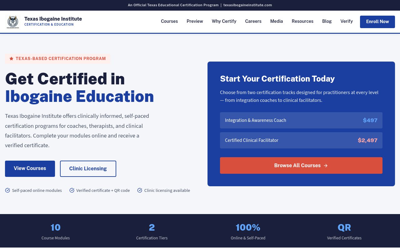Open the Preview navigation link
This screenshot has width=400, height=250.
click(x=195, y=21)
